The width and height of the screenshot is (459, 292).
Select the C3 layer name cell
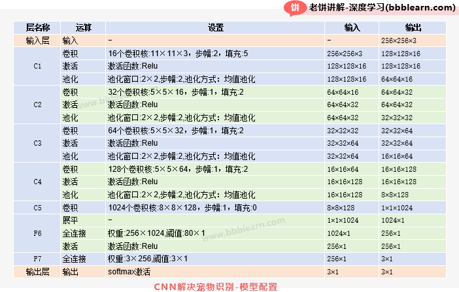37,143
